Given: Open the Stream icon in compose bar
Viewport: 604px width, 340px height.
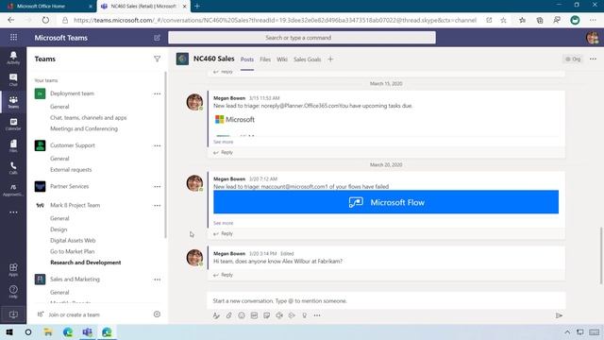Looking at the screenshot, I should (292, 315).
